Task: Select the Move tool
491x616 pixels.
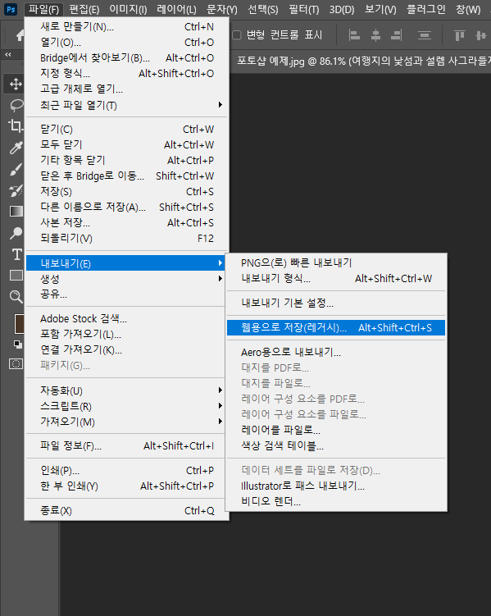Action: [x=16, y=84]
